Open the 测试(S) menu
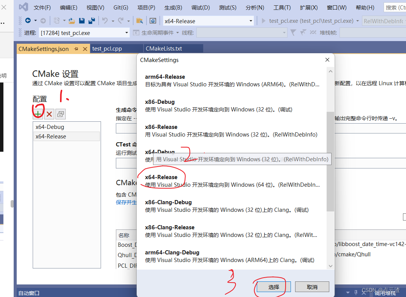The height and width of the screenshot is (297, 406). [227, 8]
